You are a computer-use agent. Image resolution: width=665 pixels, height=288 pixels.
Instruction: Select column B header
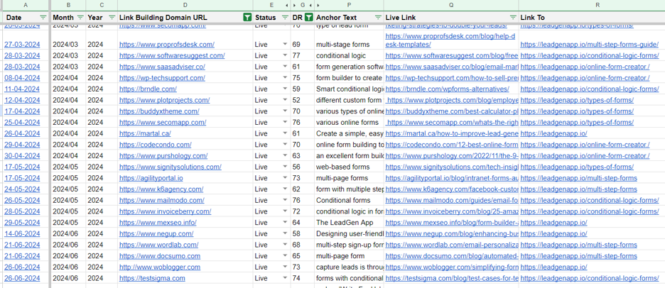click(68, 5)
